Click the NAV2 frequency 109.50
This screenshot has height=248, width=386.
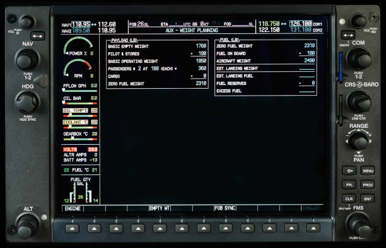[81, 30]
